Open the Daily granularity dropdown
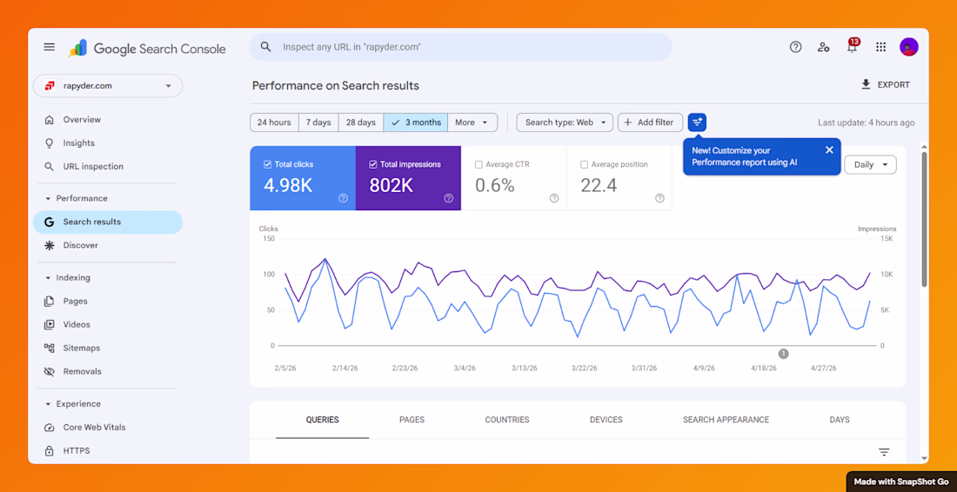Viewport: 957px width, 492px height. point(870,164)
